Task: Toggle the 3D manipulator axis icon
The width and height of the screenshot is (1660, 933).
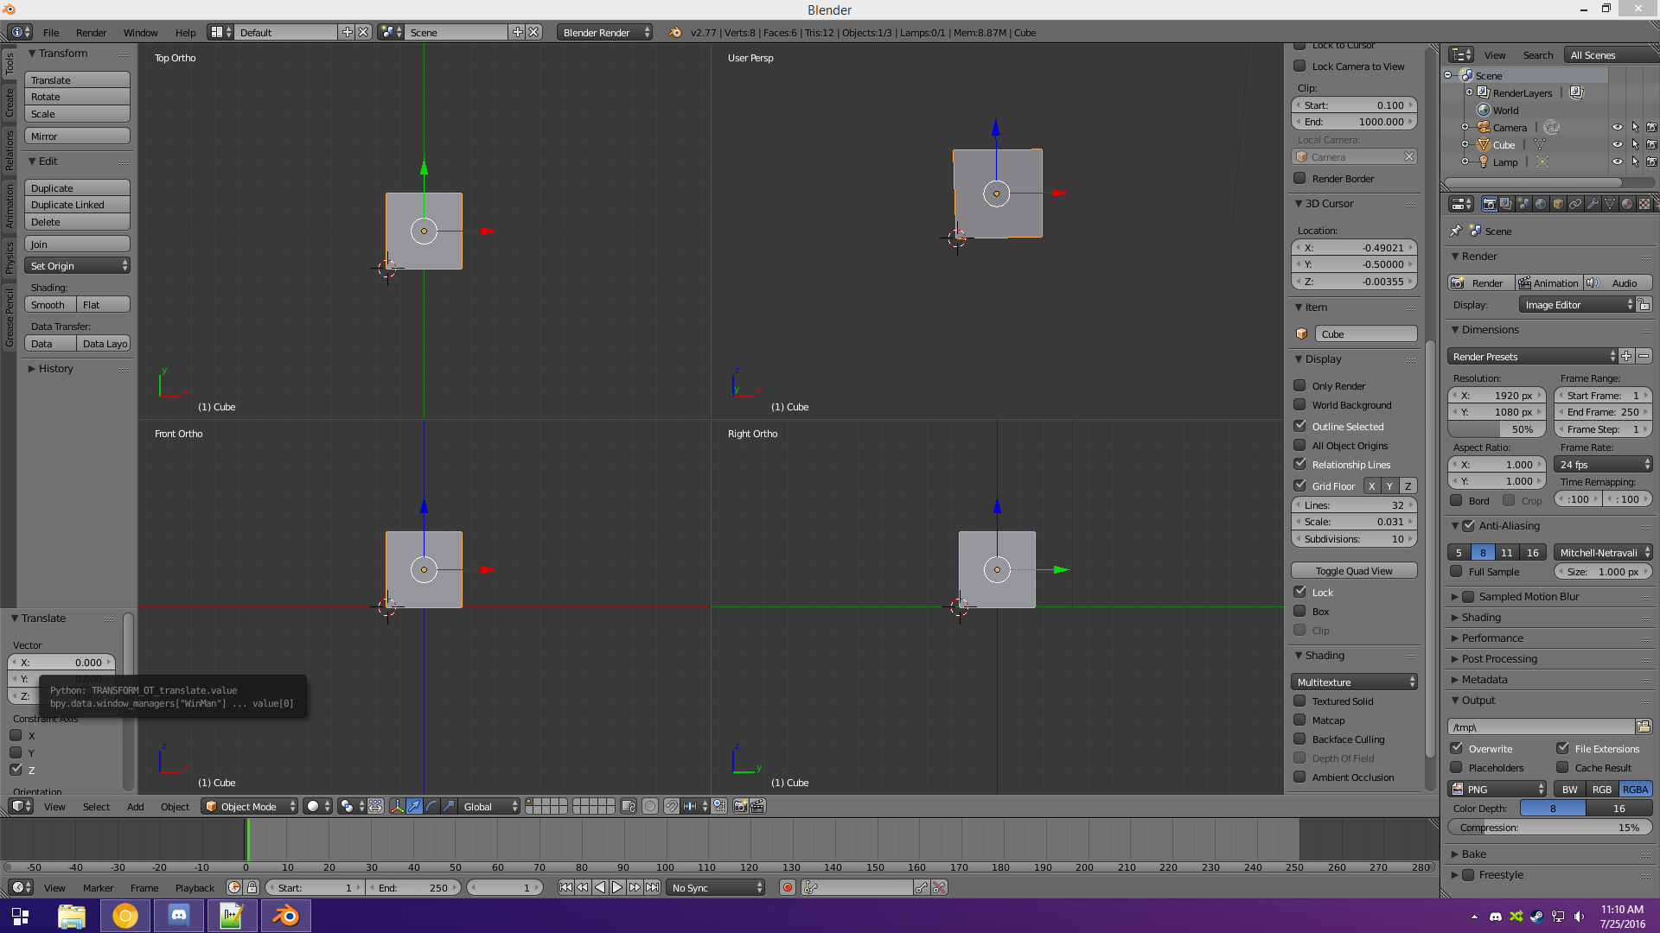Action: [397, 806]
